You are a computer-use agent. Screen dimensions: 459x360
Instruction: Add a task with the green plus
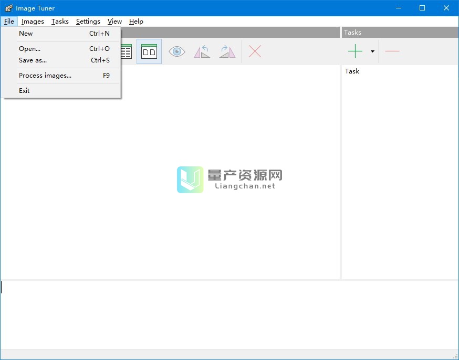pyautogui.click(x=355, y=51)
